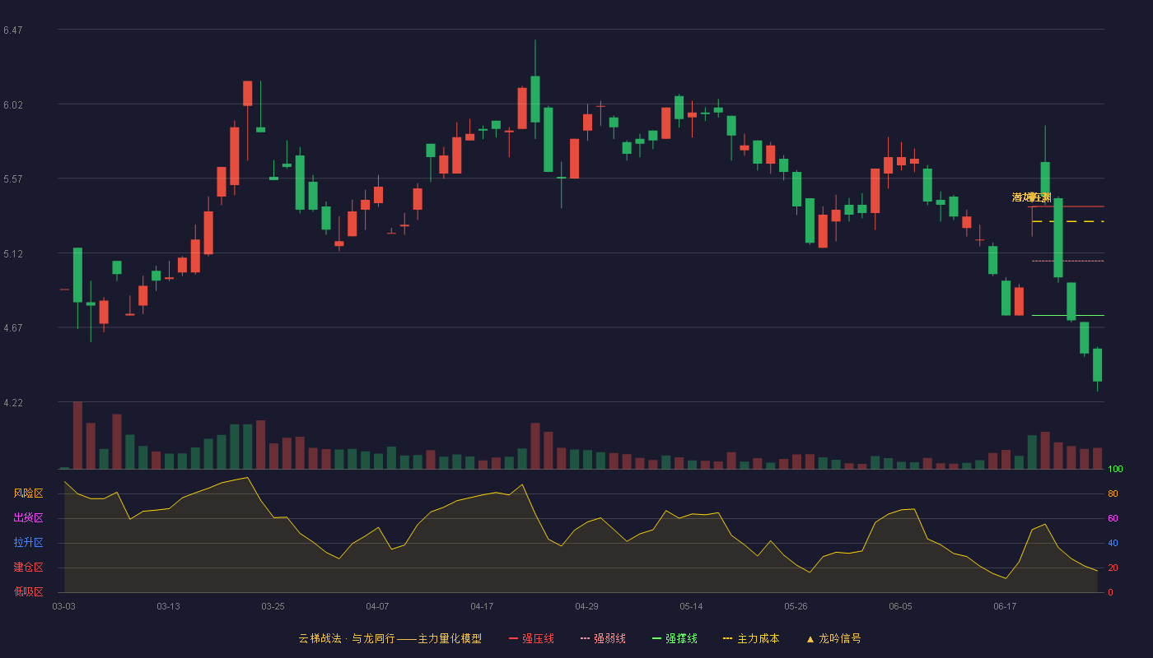This screenshot has width=1153, height=658.
Task: Click the 风险区 zone label
Action: pyautogui.click(x=28, y=493)
